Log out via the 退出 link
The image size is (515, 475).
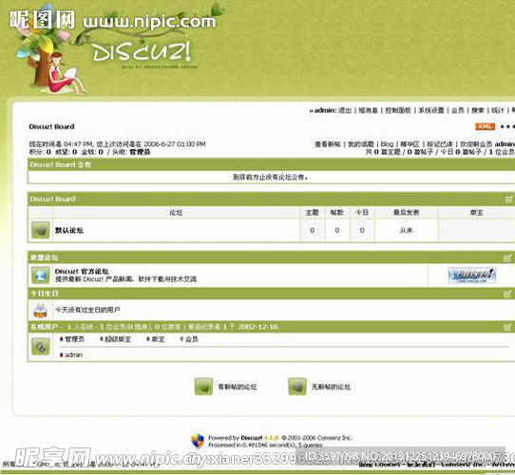(x=345, y=110)
